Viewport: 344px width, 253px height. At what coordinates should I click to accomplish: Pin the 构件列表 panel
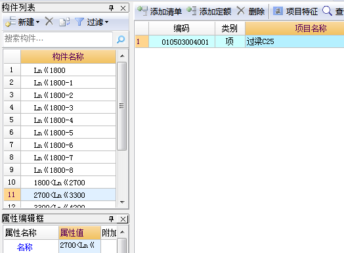(111, 8)
